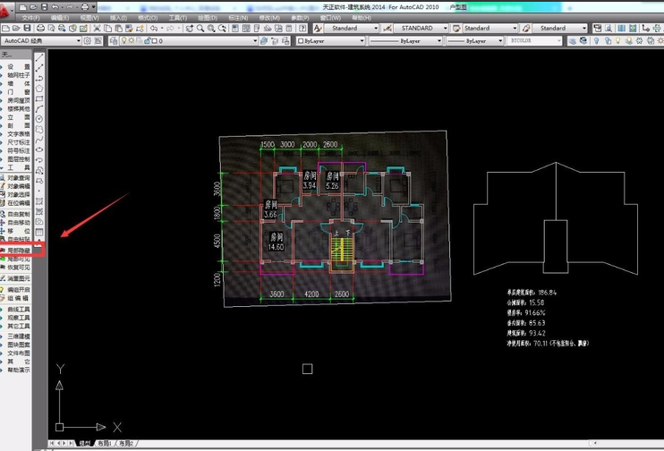Click the Undo arrow in standard toolbar
This screenshot has width=664, height=451.
pos(154,29)
